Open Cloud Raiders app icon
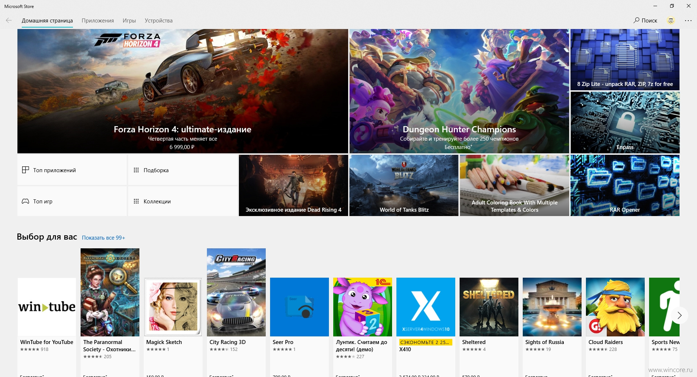This screenshot has width=697, height=377. click(x=615, y=307)
